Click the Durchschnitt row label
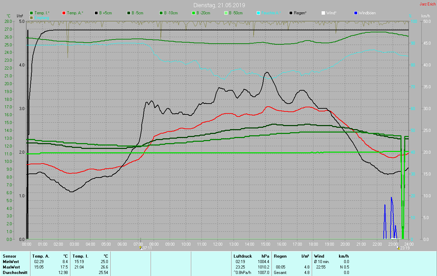 pyautogui.click(x=15, y=272)
